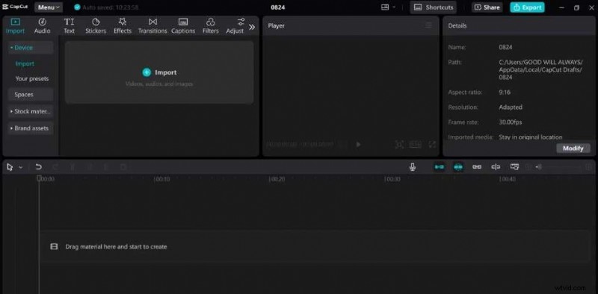Screen dimensions: 598x294
Task: Click the Share button
Action: click(487, 7)
